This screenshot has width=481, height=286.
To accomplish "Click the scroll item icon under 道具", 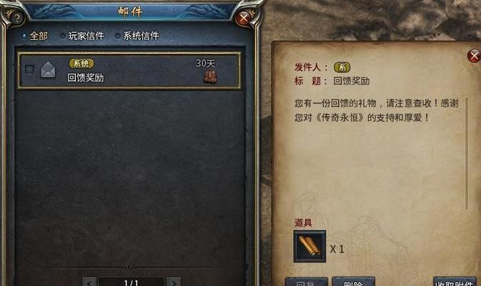I will click(x=310, y=247).
